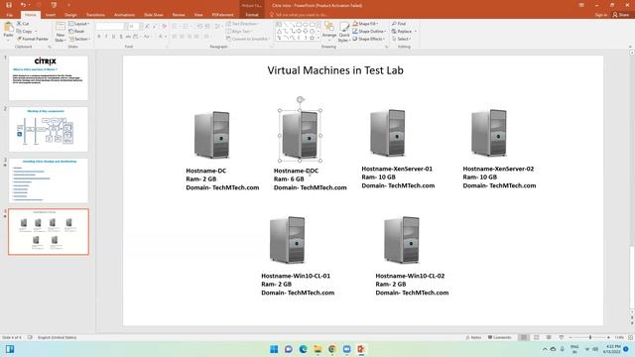The image size is (635, 357).
Task: Click the rotation handle of selected picture
Action: 300,99
